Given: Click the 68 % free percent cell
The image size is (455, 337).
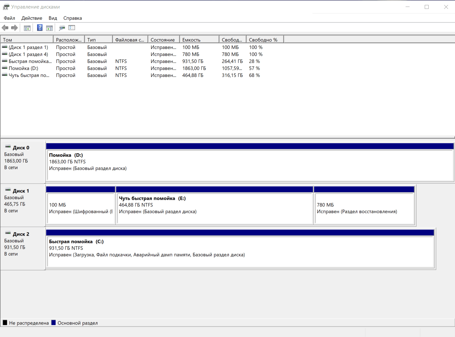Looking at the screenshot, I should (x=254, y=75).
